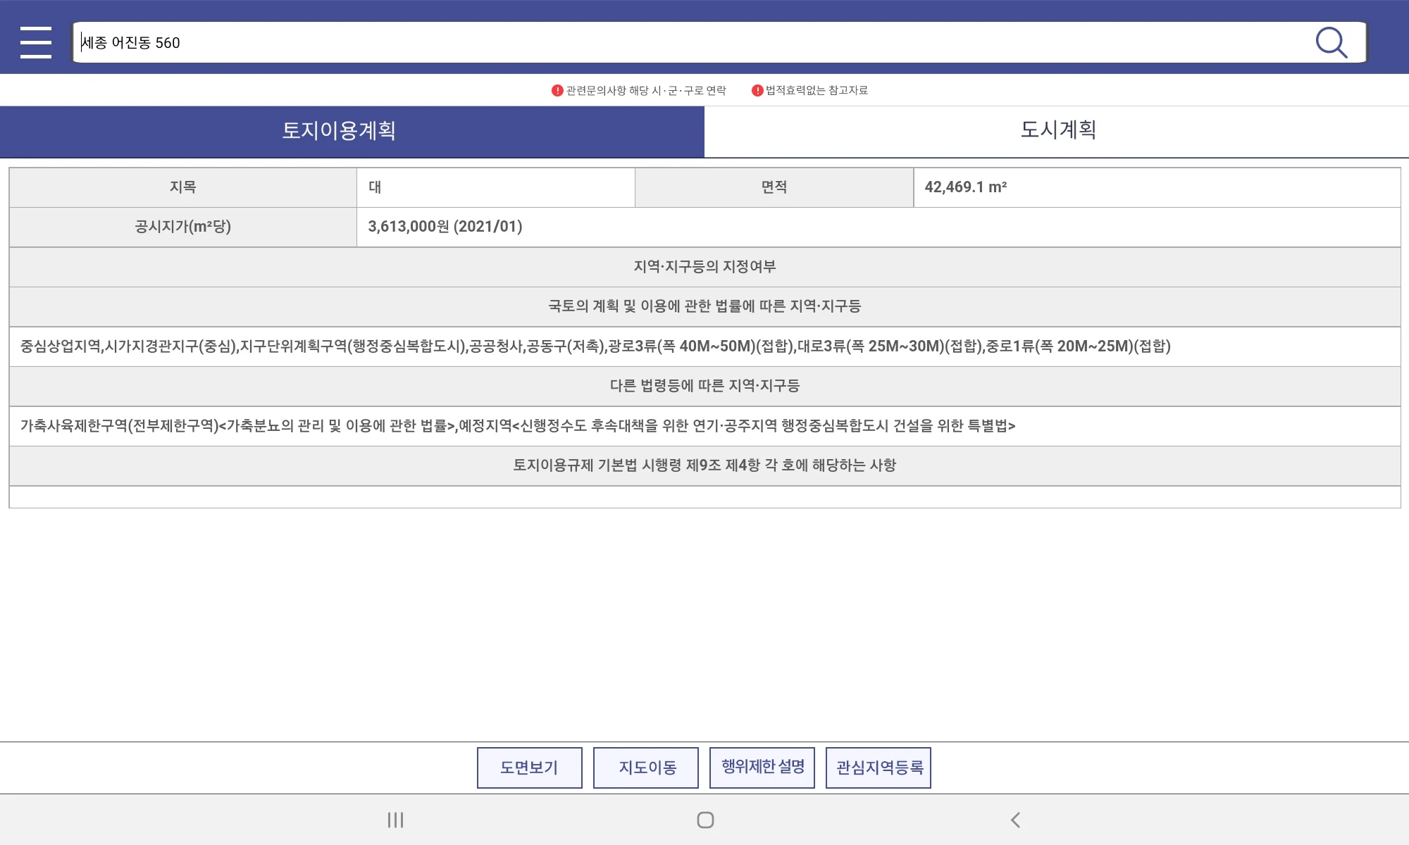Go to map with 지도이동
The width and height of the screenshot is (1409, 845).
646,768
